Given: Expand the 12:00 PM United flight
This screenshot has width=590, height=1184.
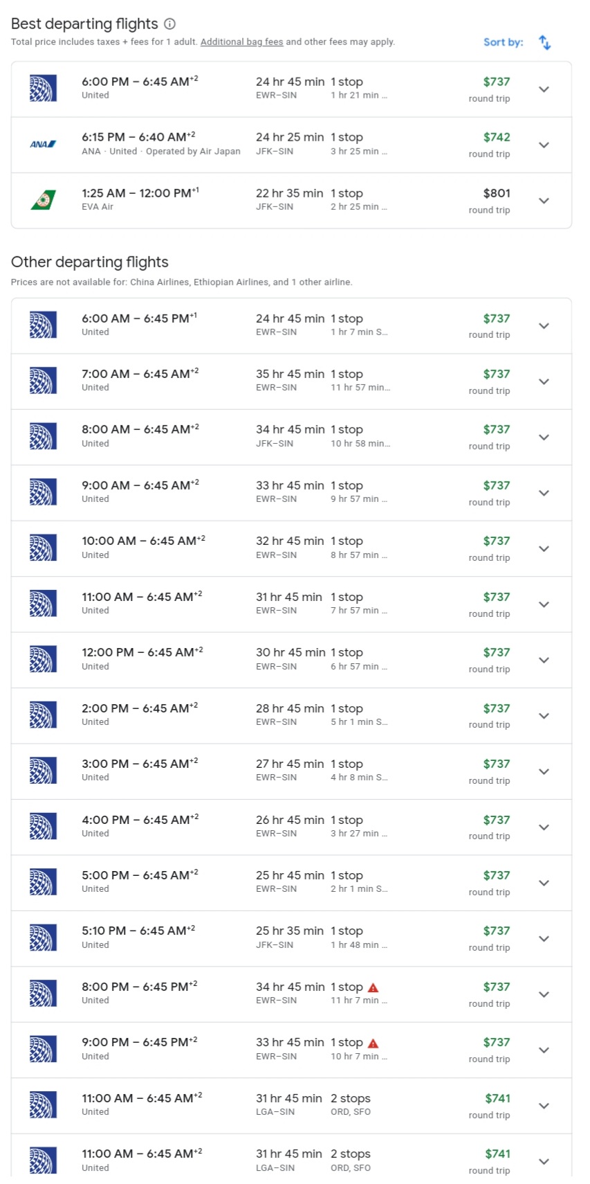Looking at the screenshot, I should (544, 661).
